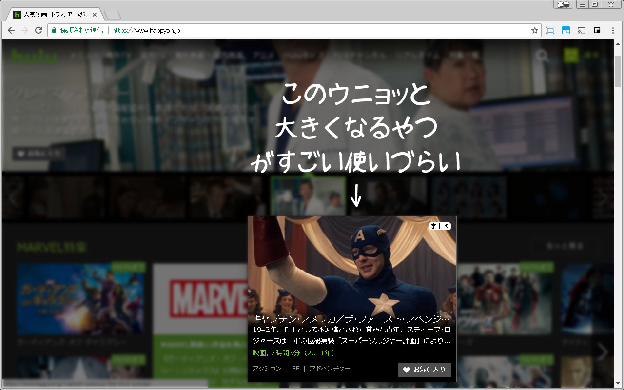Advance the MARVEL row with right chevron
This screenshot has width=624, height=390.
coord(604,351)
